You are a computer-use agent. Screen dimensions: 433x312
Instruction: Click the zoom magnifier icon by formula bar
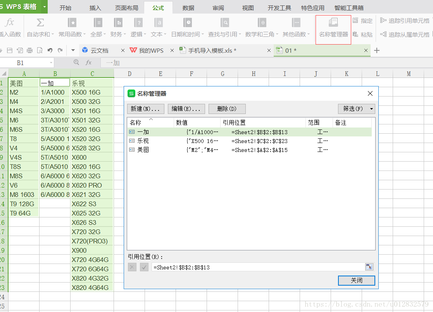(x=76, y=62)
